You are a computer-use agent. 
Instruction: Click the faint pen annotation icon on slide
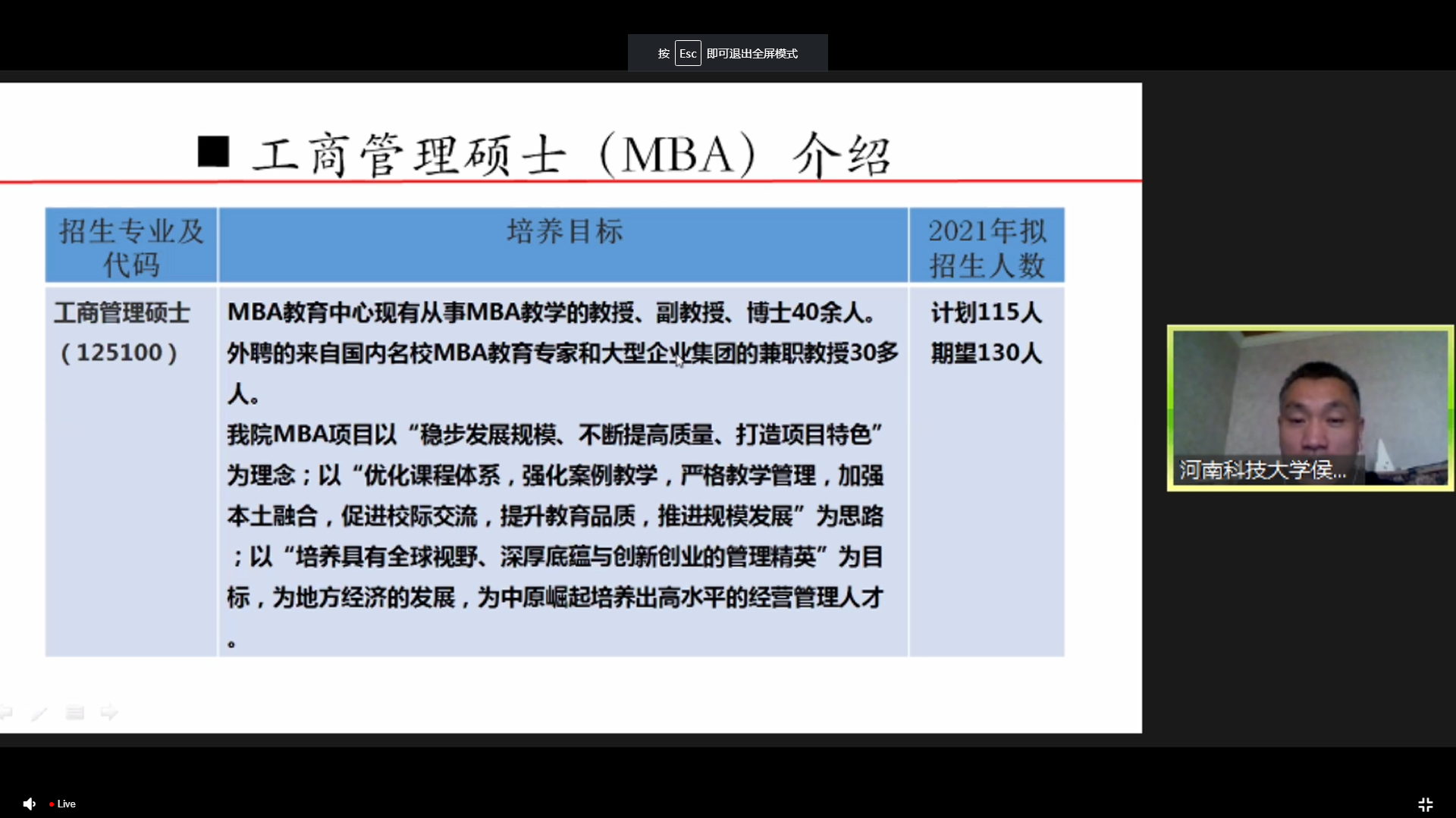click(39, 713)
